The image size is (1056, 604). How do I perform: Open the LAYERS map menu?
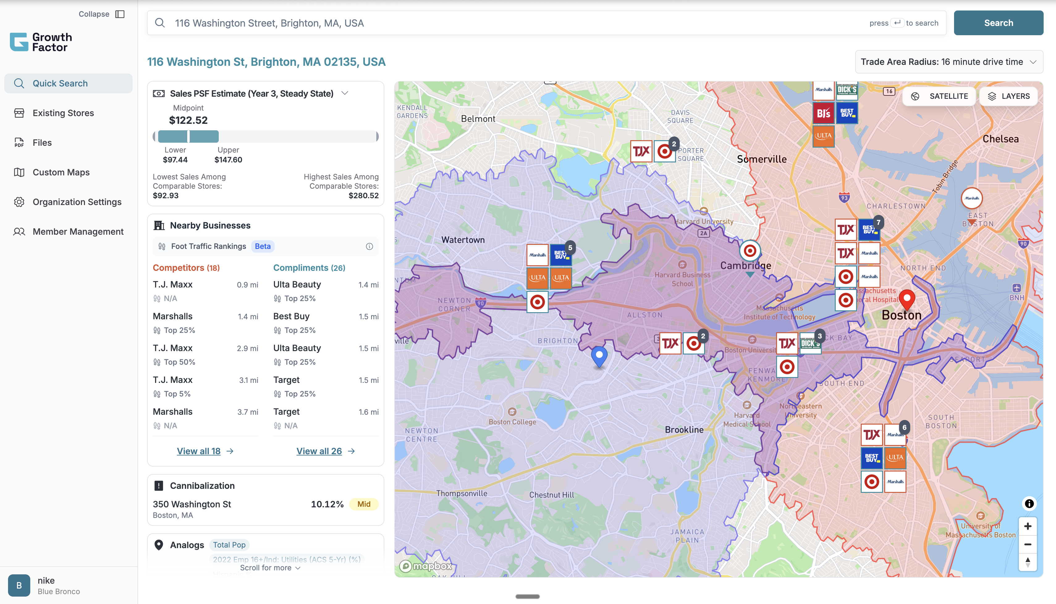click(1008, 96)
